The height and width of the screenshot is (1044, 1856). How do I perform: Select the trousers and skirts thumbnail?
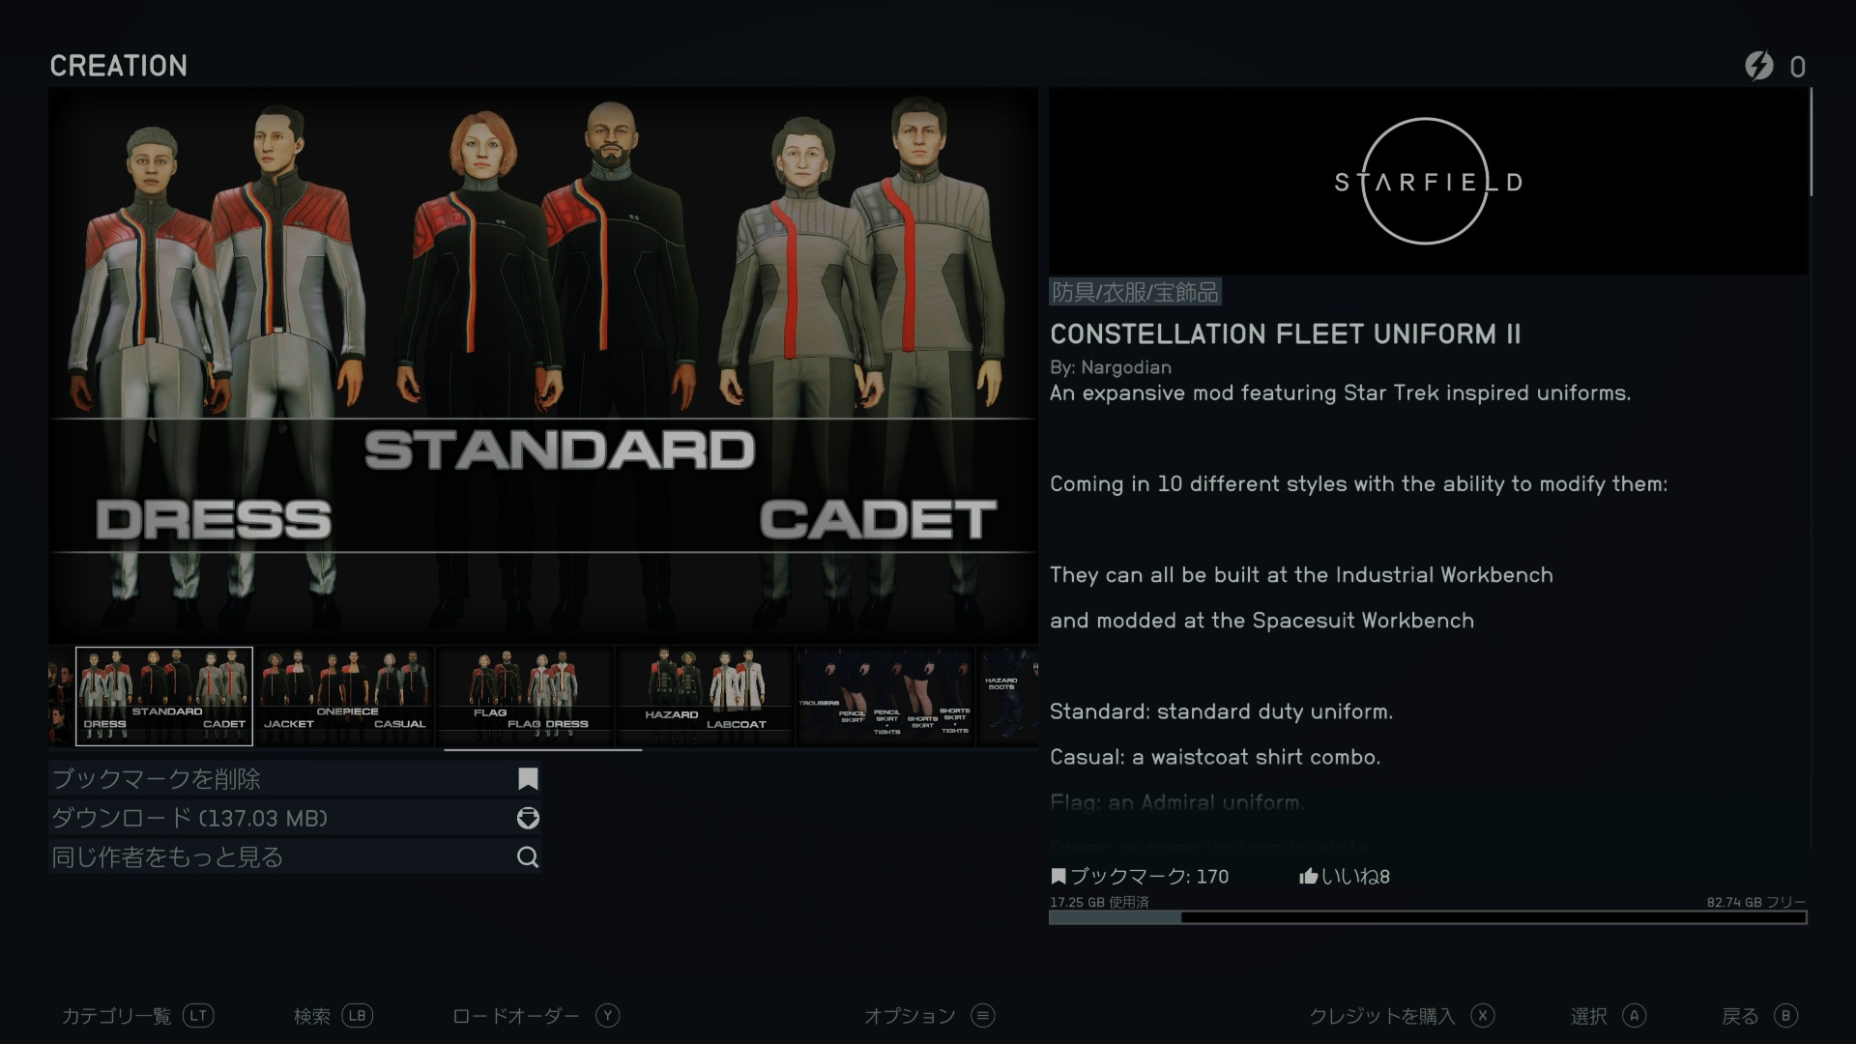tap(885, 696)
